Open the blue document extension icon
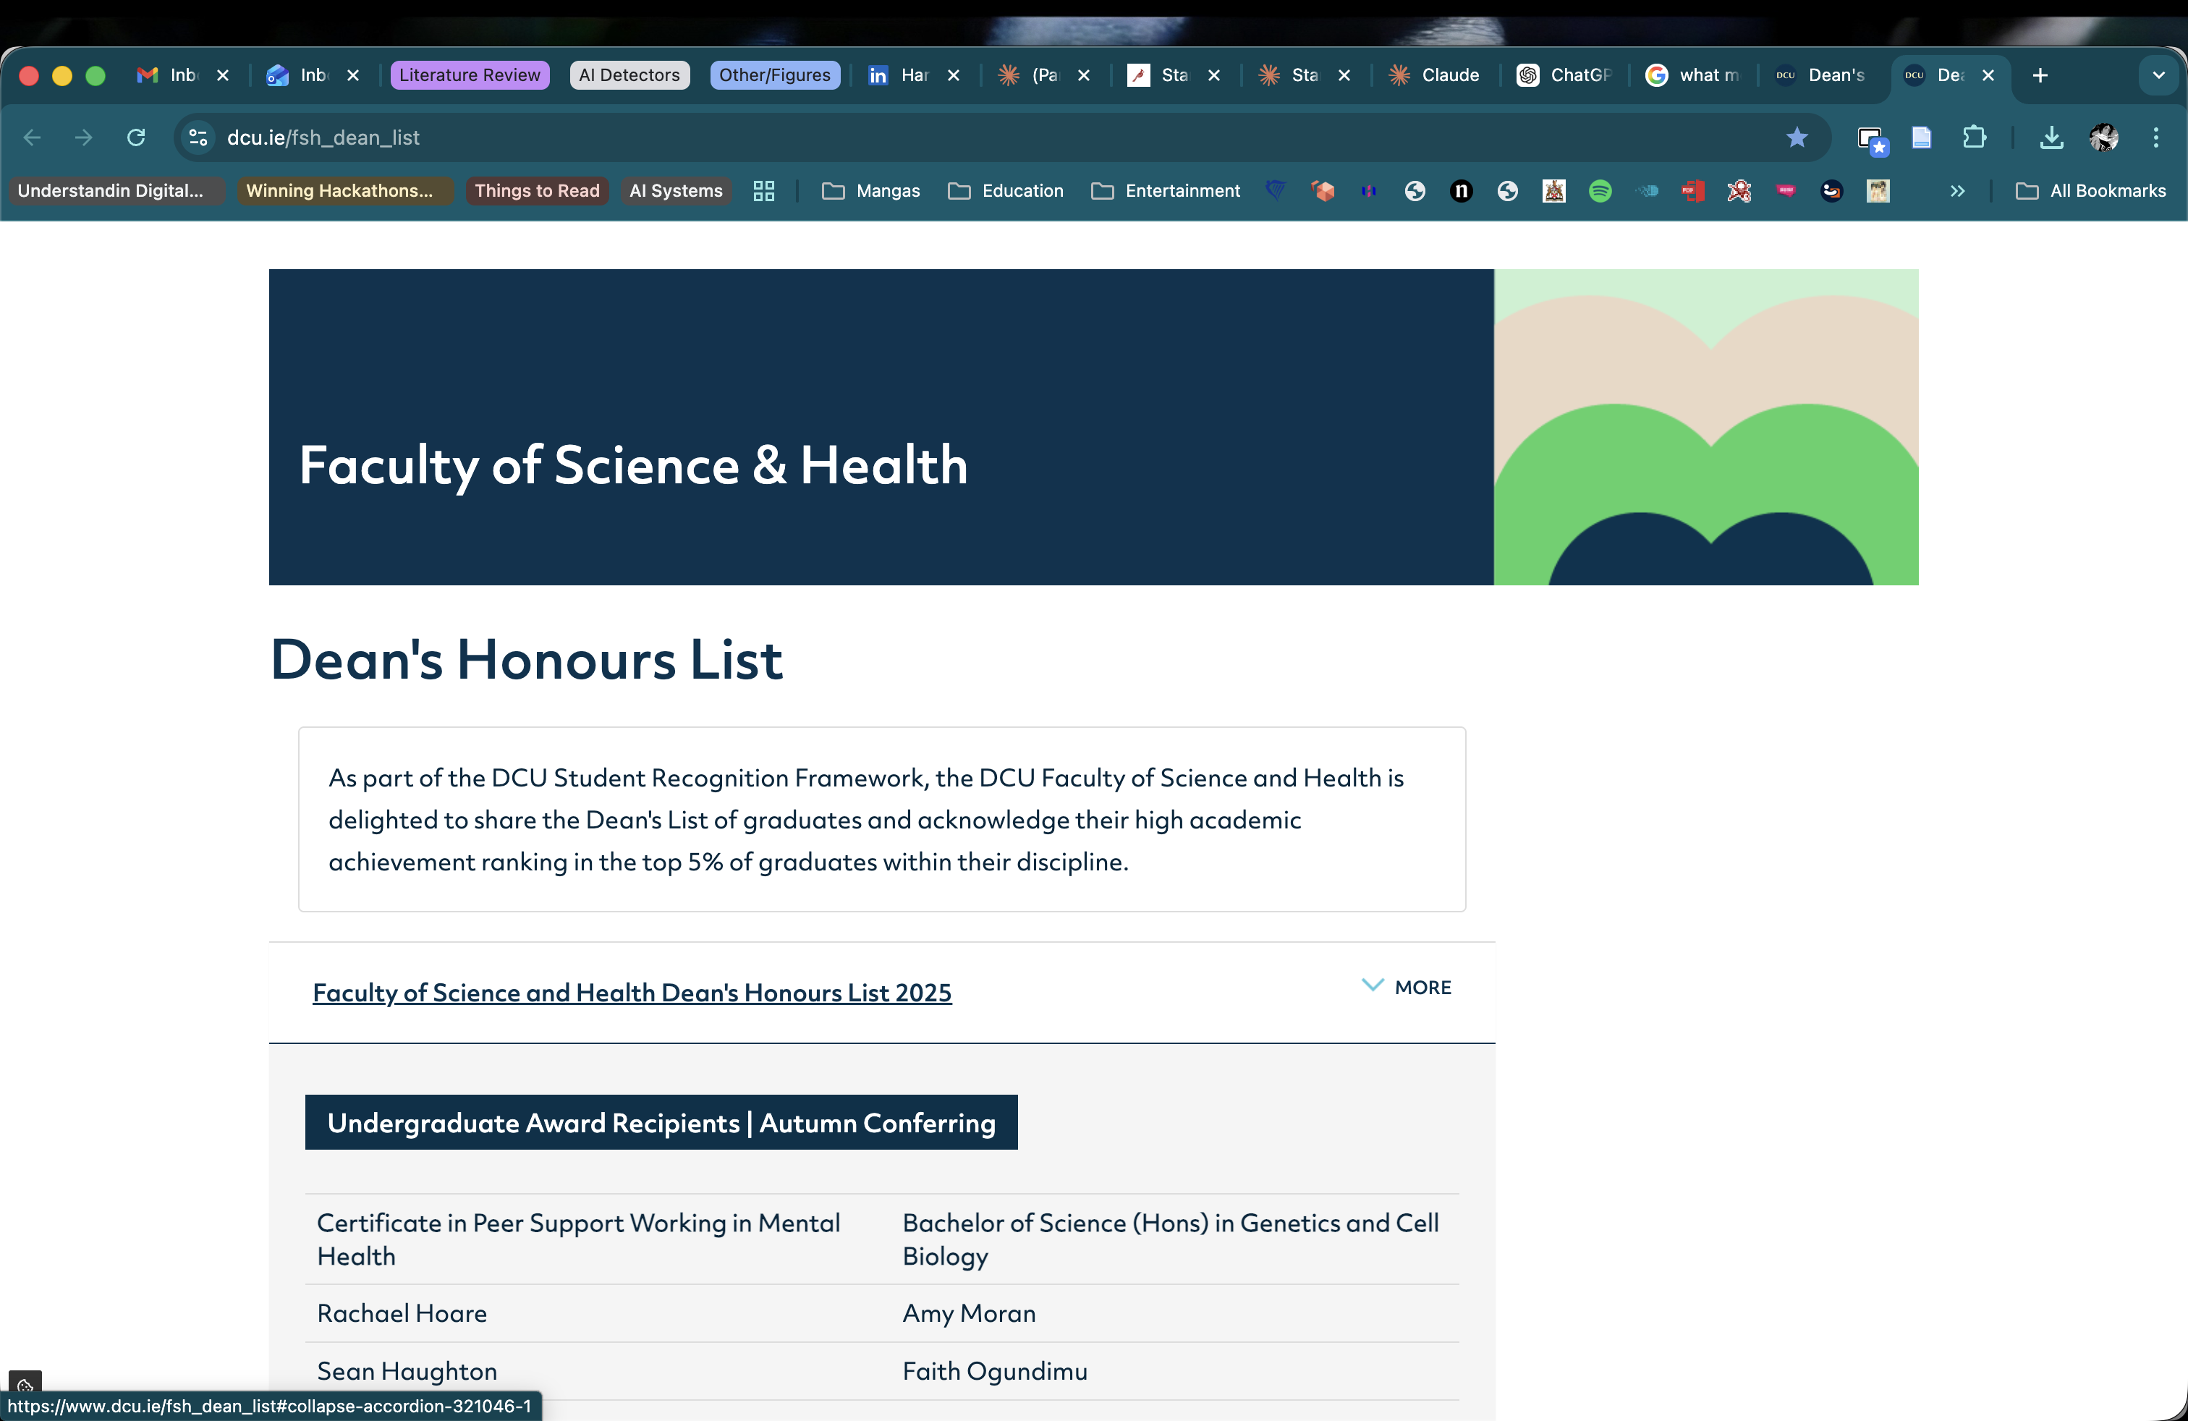The width and height of the screenshot is (2188, 1421). click(1922, 138)
